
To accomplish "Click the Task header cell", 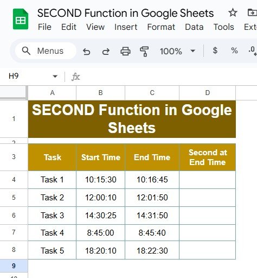I will coord(52,157).
